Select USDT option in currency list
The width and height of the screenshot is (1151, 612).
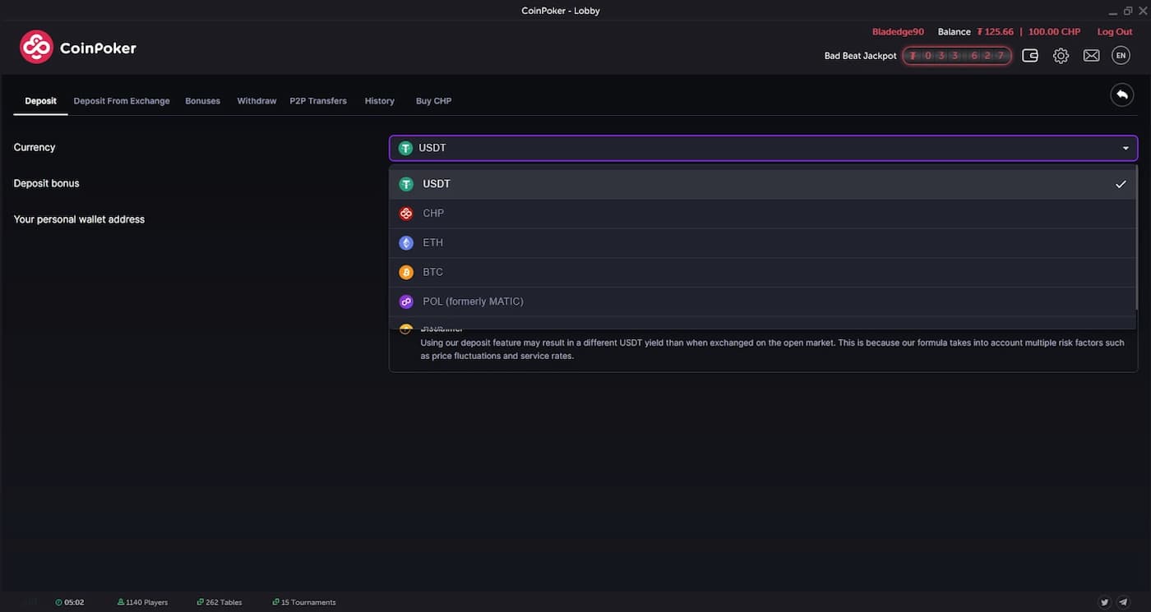click(763, 184)
